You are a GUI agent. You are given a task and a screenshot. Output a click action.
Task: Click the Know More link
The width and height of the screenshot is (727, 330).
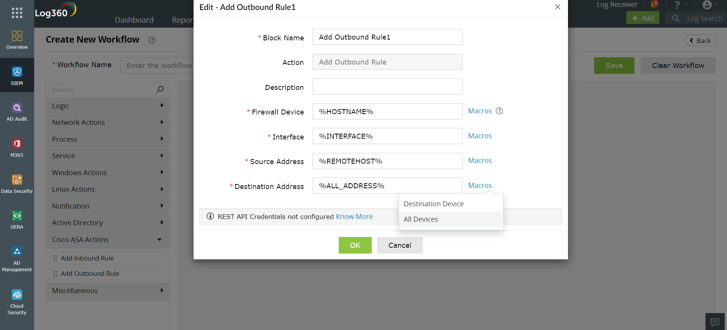click(354, 217)
